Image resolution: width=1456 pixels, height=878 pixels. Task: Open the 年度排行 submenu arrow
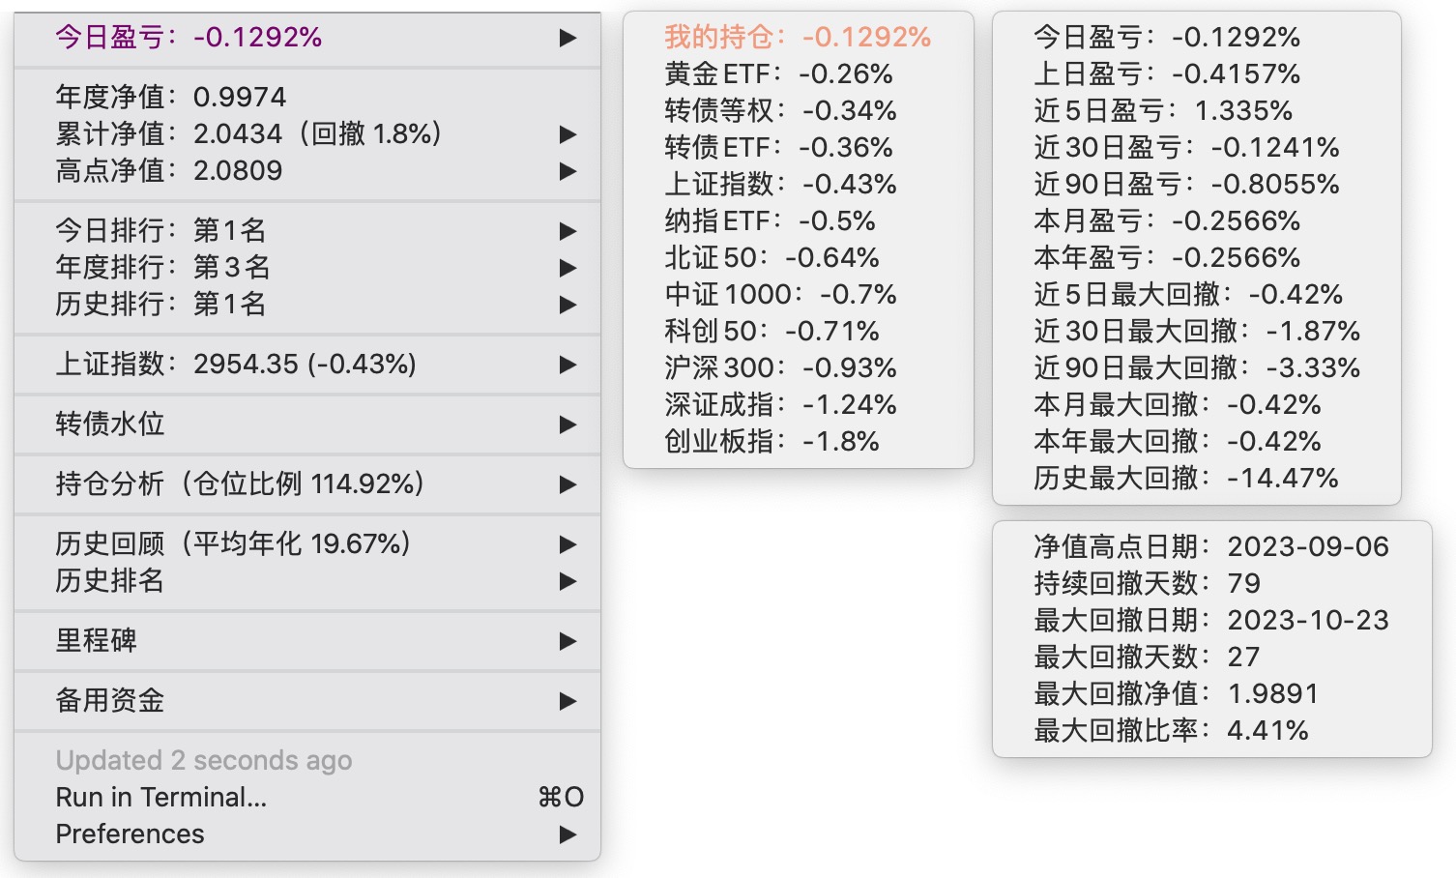[x=568, y=268]
